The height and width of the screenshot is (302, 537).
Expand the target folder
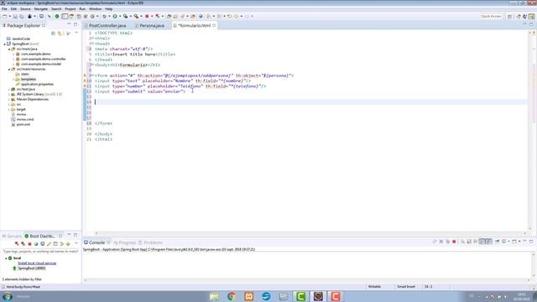point(9,110)
